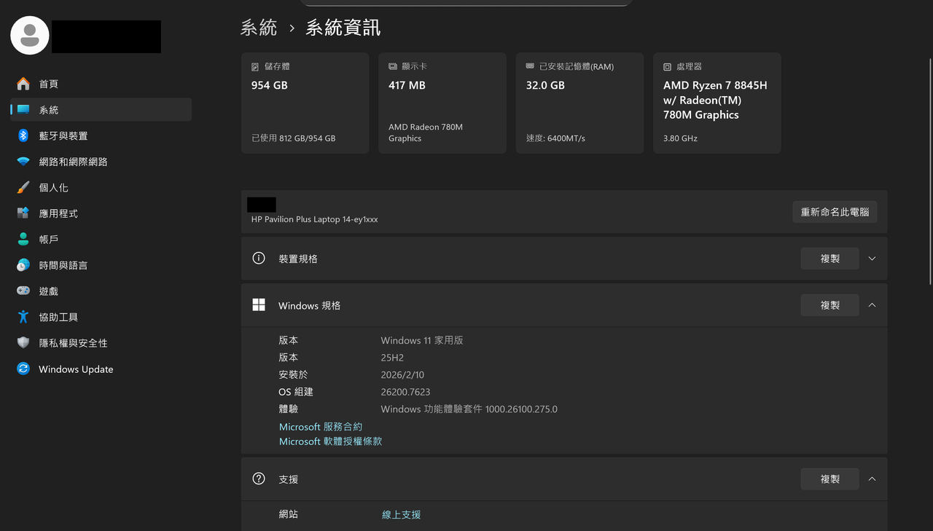Open 首頁 in the settings sidebar

(x=101, y=84)
